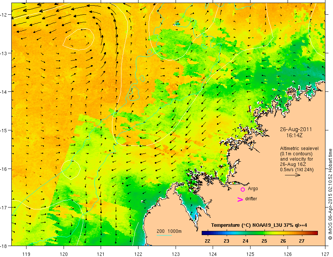Click the 0.5m/s velocity scale arrow
Screen dimensions: 333x257
point(293,175)
